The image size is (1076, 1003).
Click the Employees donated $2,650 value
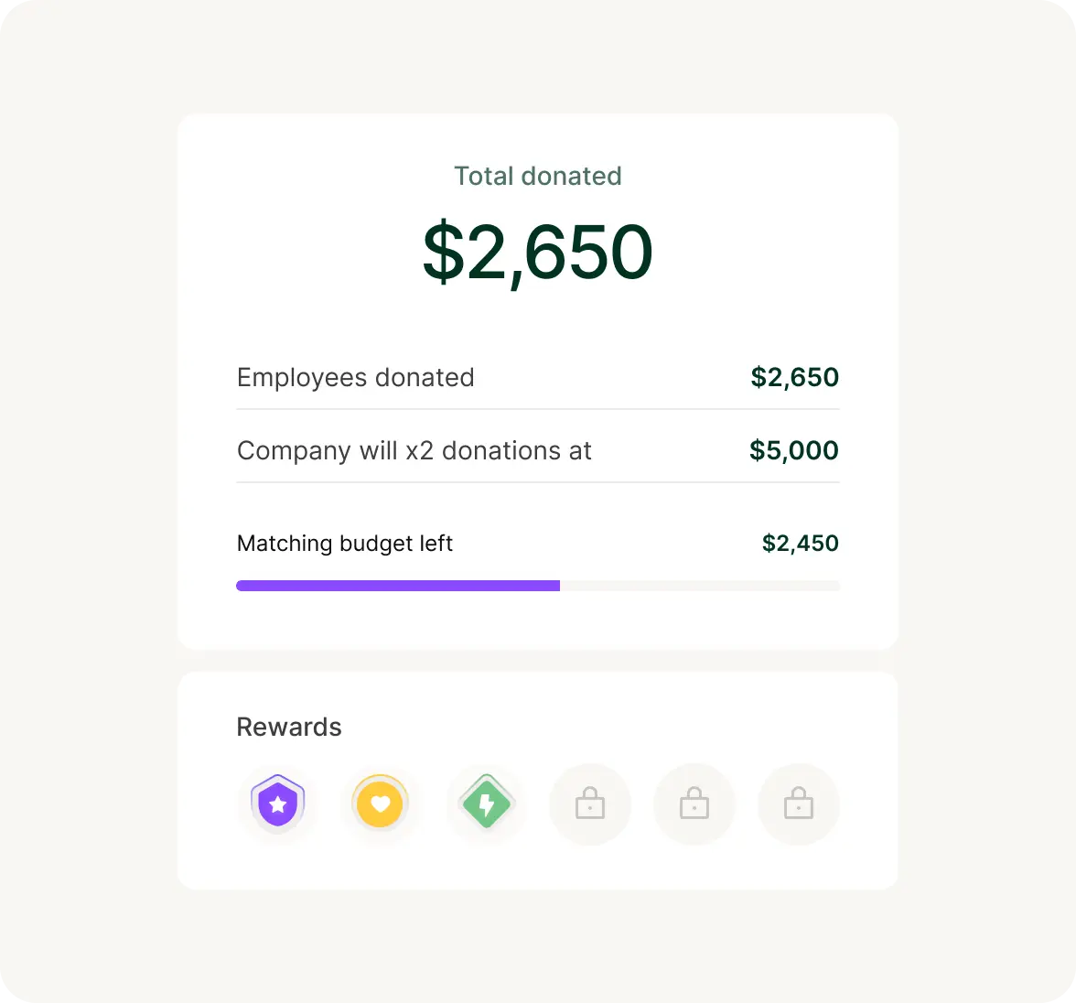(x=794, y=378)
